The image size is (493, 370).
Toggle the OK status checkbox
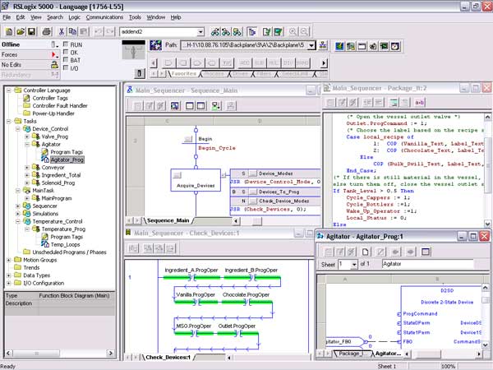[x=66, y=53]
